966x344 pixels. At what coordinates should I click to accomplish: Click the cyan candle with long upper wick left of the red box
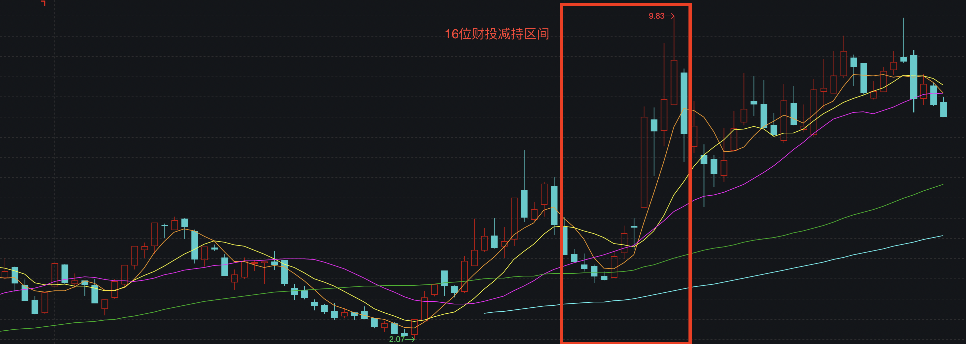tap(524, 203)
